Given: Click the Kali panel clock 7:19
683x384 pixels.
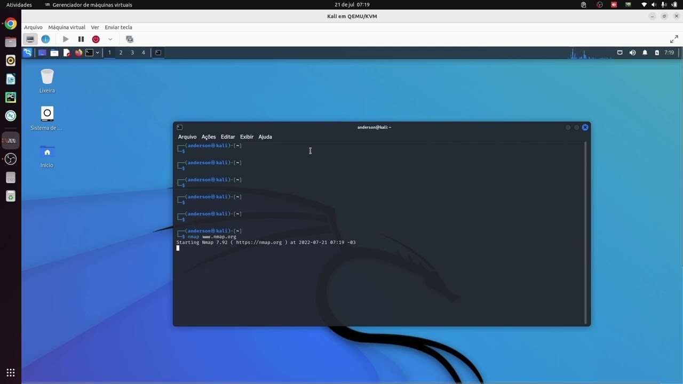Looking at the screenshot, I should tap(669, 53).
